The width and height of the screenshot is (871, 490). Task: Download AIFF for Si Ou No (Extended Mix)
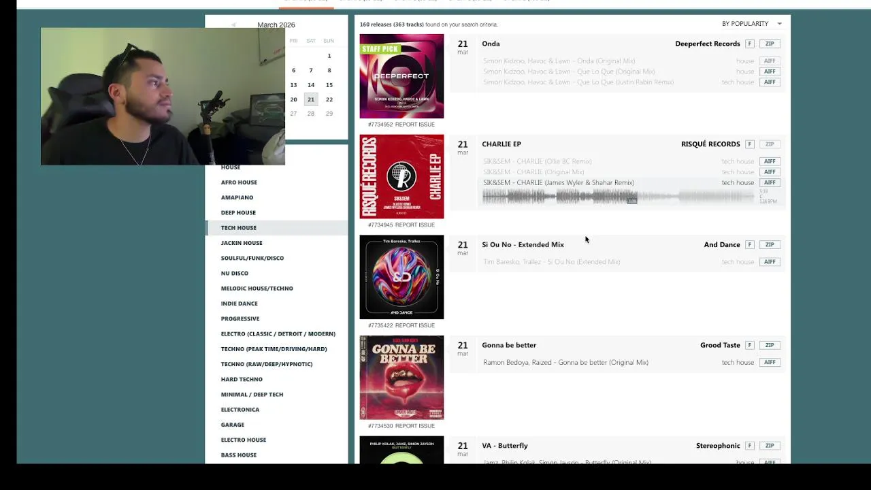tap(770, 262)
